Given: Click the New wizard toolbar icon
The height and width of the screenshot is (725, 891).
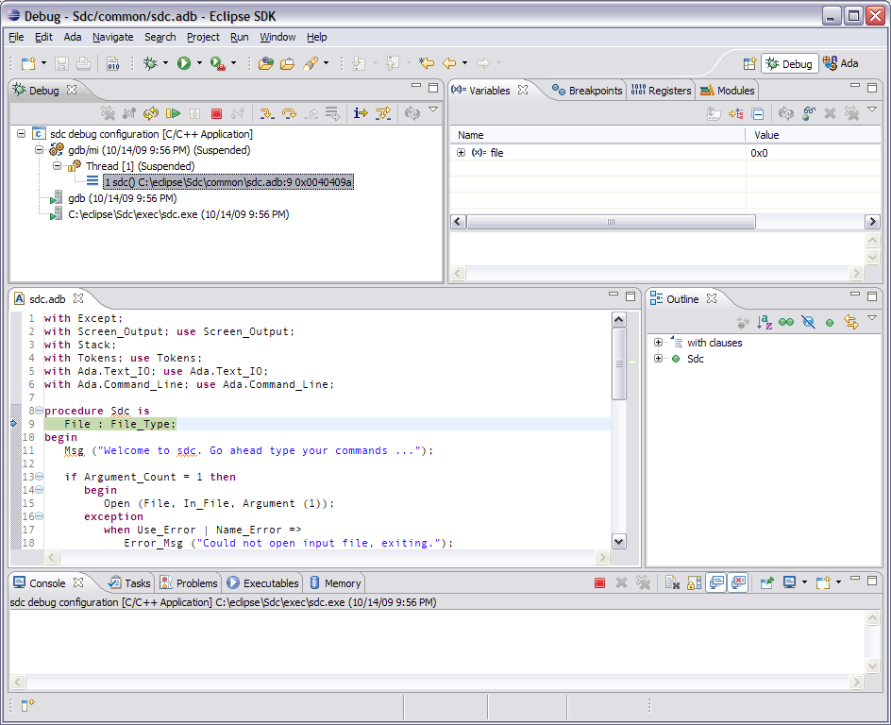Looking at the screenshot, I should (x=28, y=63).
